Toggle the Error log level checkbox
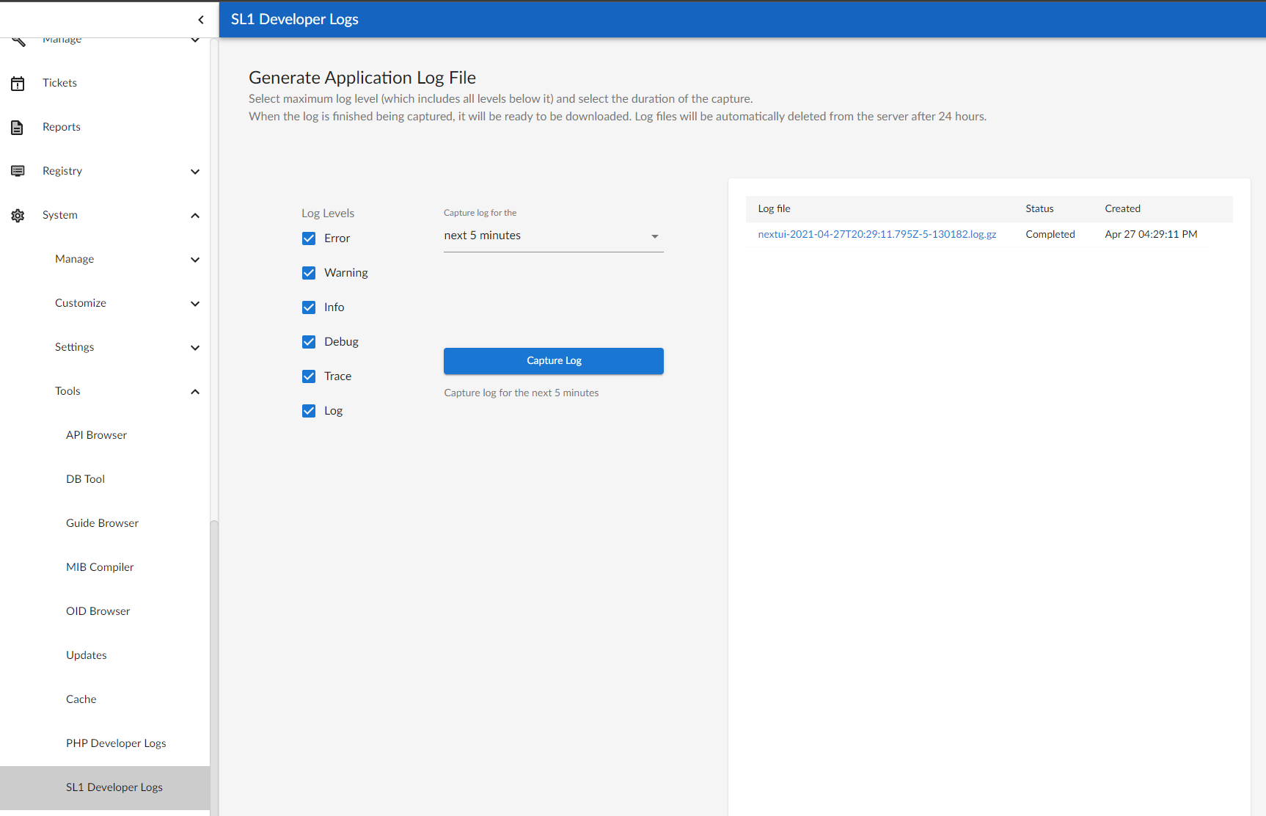This screenshot has height=816, width=1266. click(309, 238)
